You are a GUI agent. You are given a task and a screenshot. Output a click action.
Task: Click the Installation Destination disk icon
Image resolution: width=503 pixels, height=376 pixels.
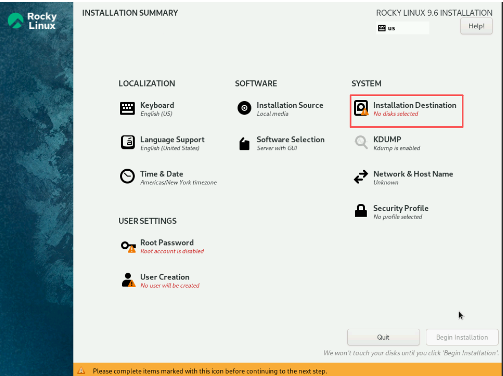coord(361,108)
